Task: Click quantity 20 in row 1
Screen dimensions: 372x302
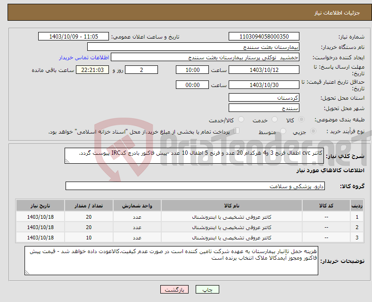Action: pyautogui.click(x=89, y=217)
